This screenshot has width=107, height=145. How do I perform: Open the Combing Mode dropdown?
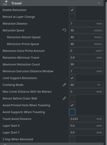[86, 85]
